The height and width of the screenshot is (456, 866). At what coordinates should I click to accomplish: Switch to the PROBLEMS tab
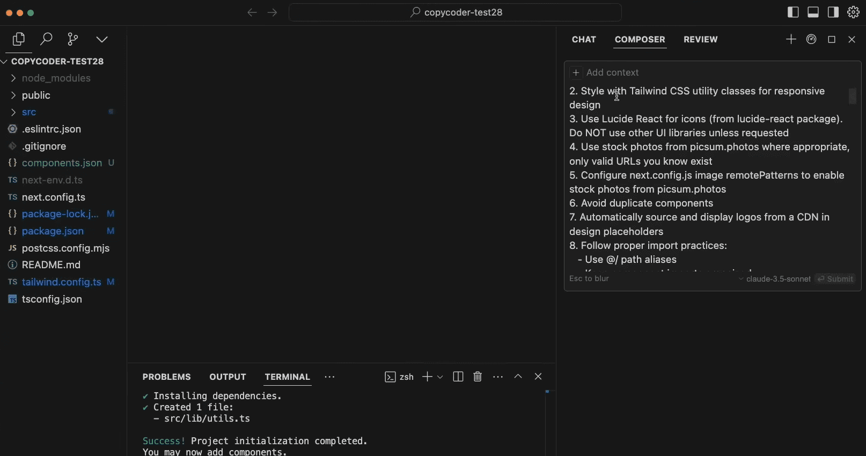166,377
